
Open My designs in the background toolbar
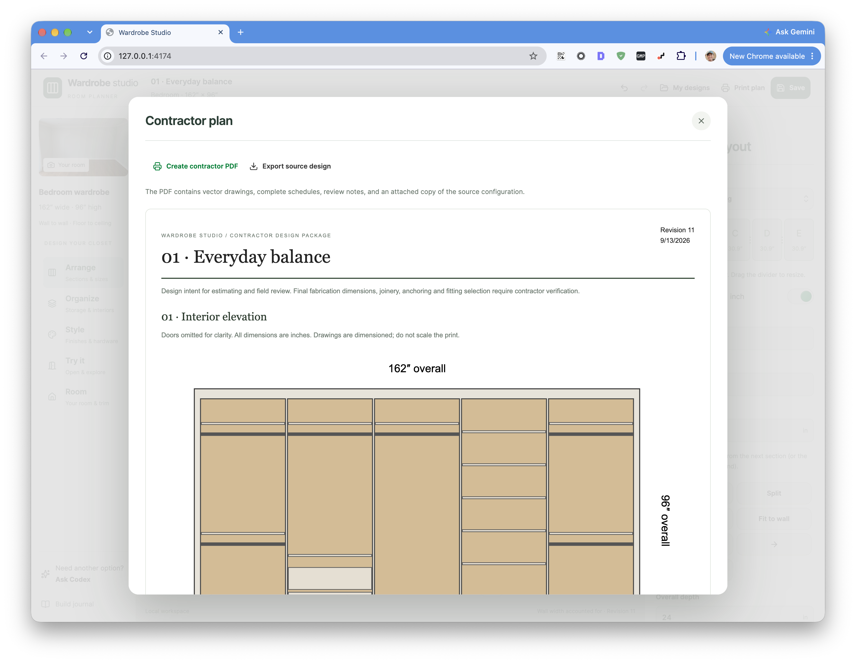tap(685, 88)
